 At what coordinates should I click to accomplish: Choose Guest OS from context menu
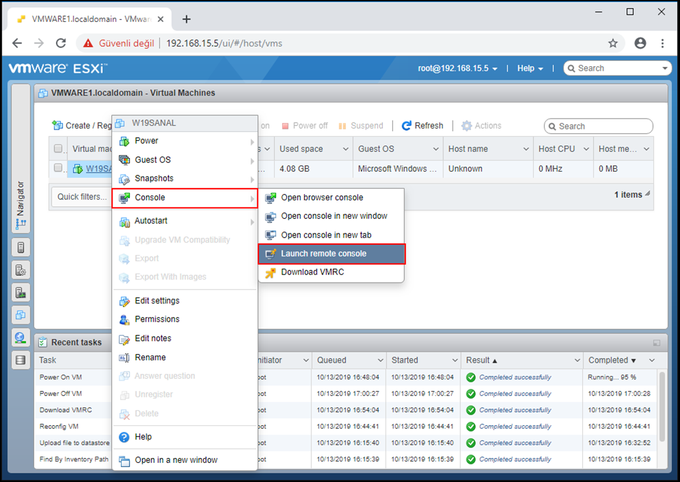[184, 160]
